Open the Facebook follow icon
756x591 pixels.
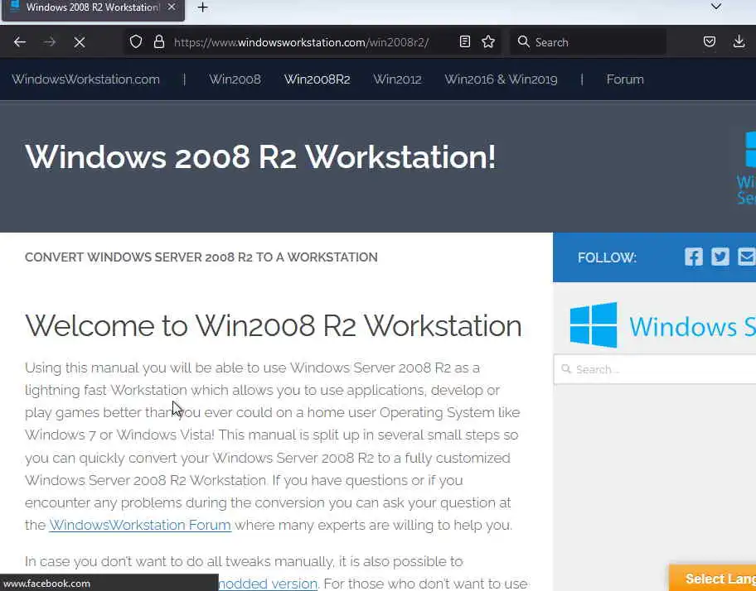click(x=694, y=257)
